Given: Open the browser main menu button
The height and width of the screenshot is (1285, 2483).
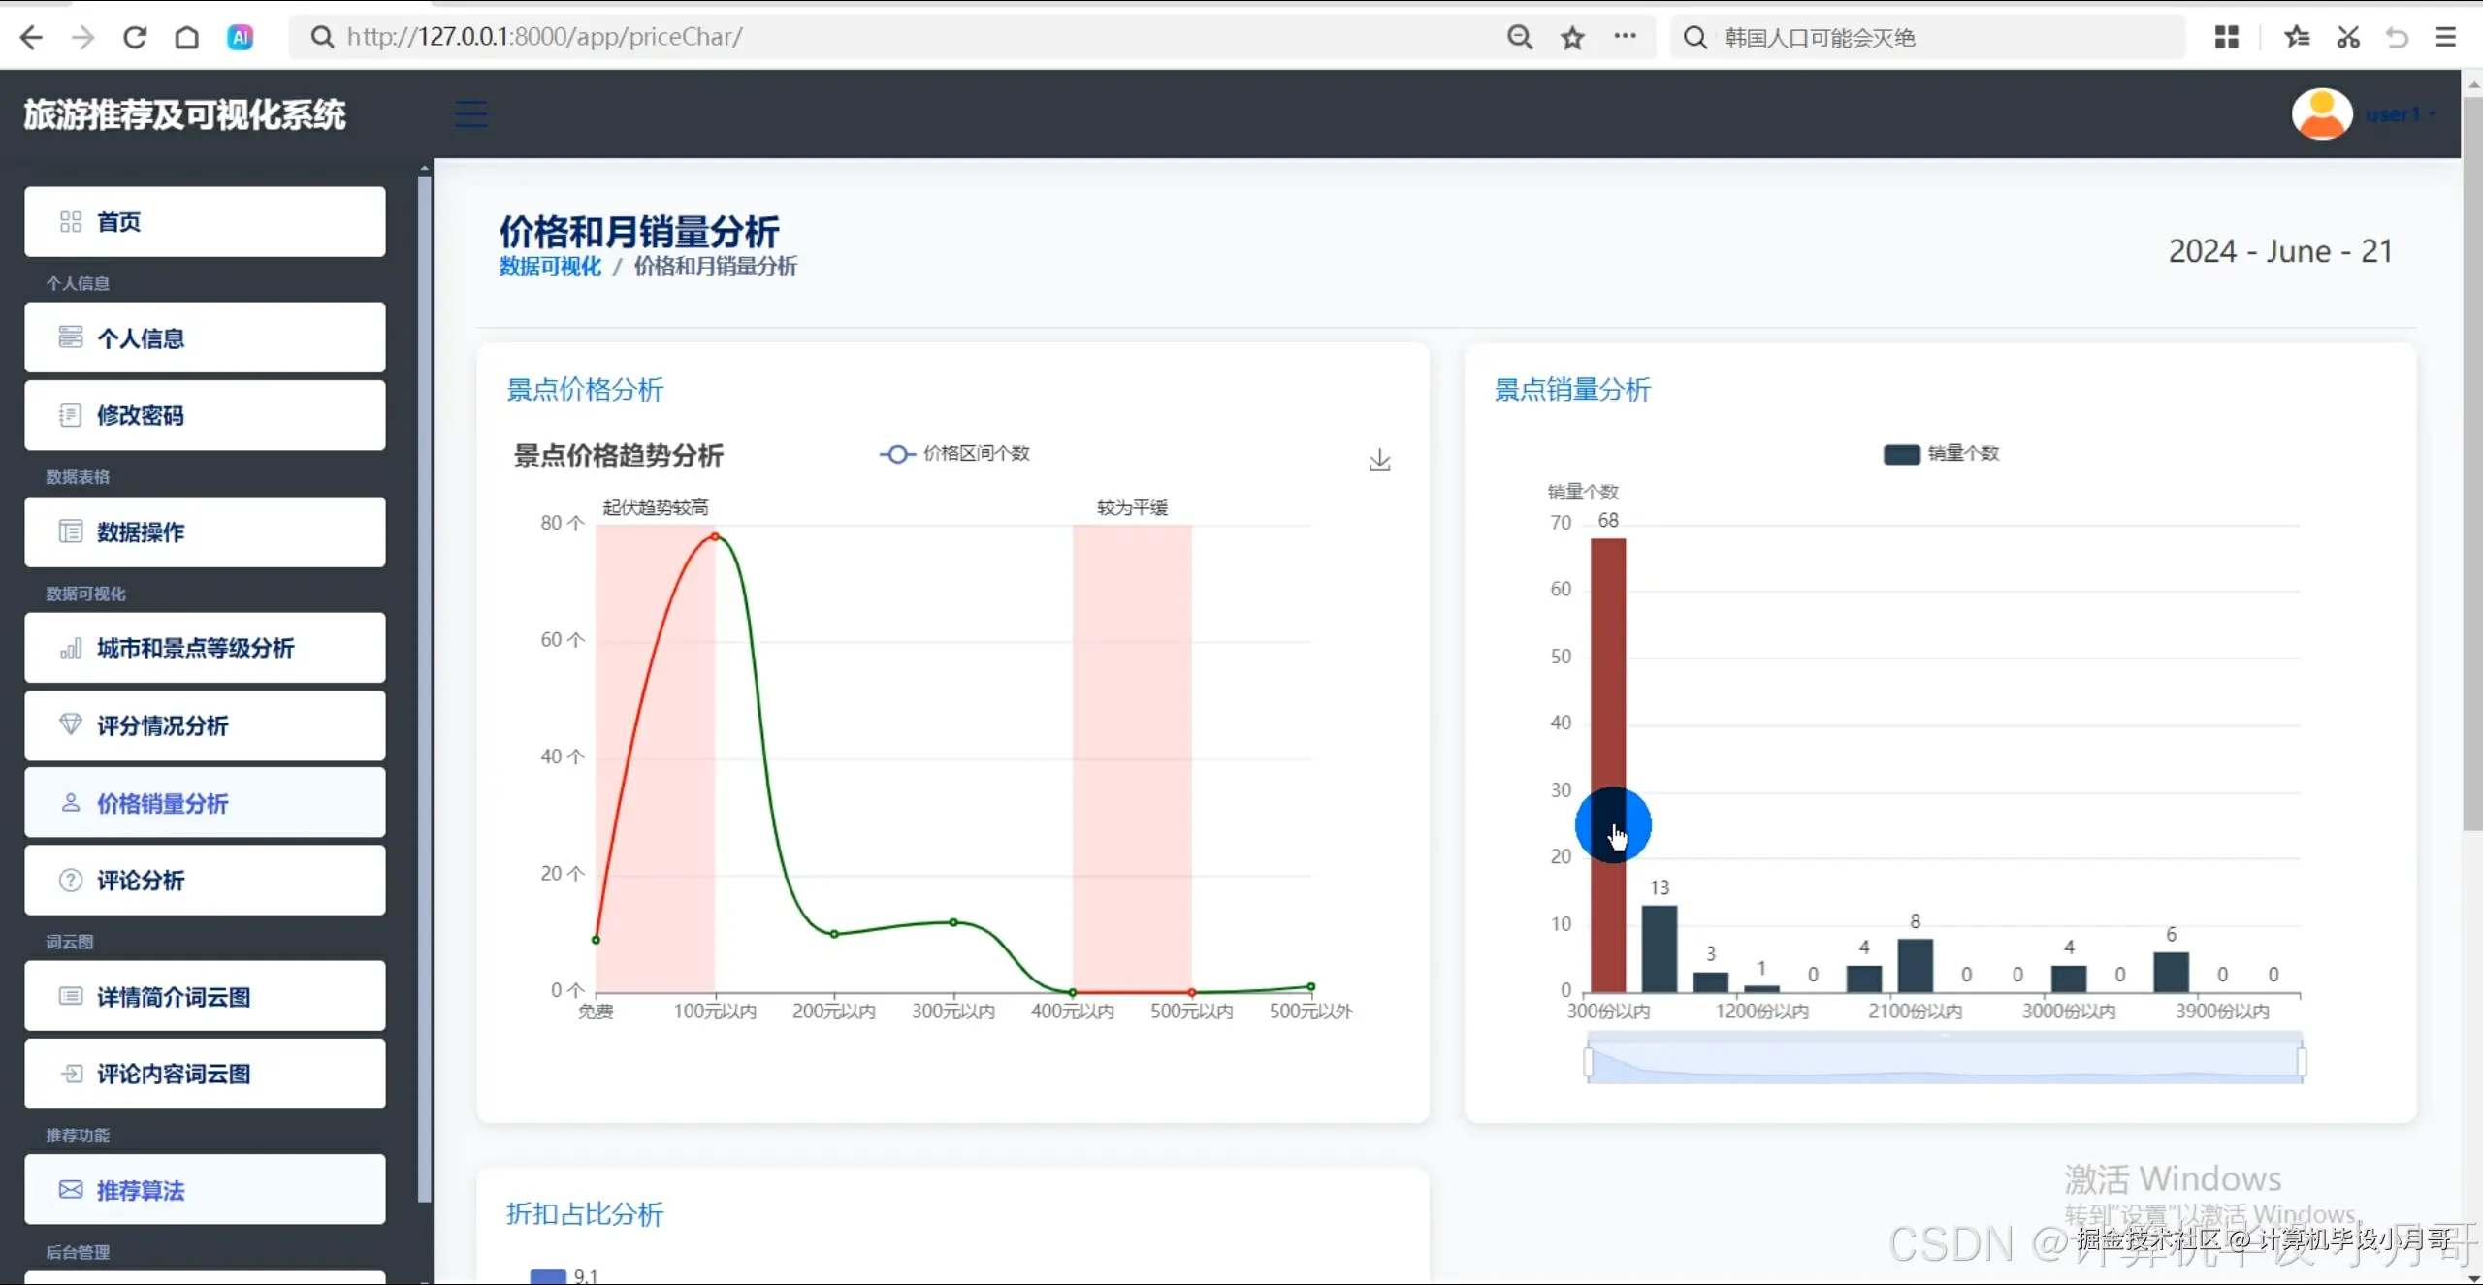Looking at the screenshot, I should pos(2446,37).
